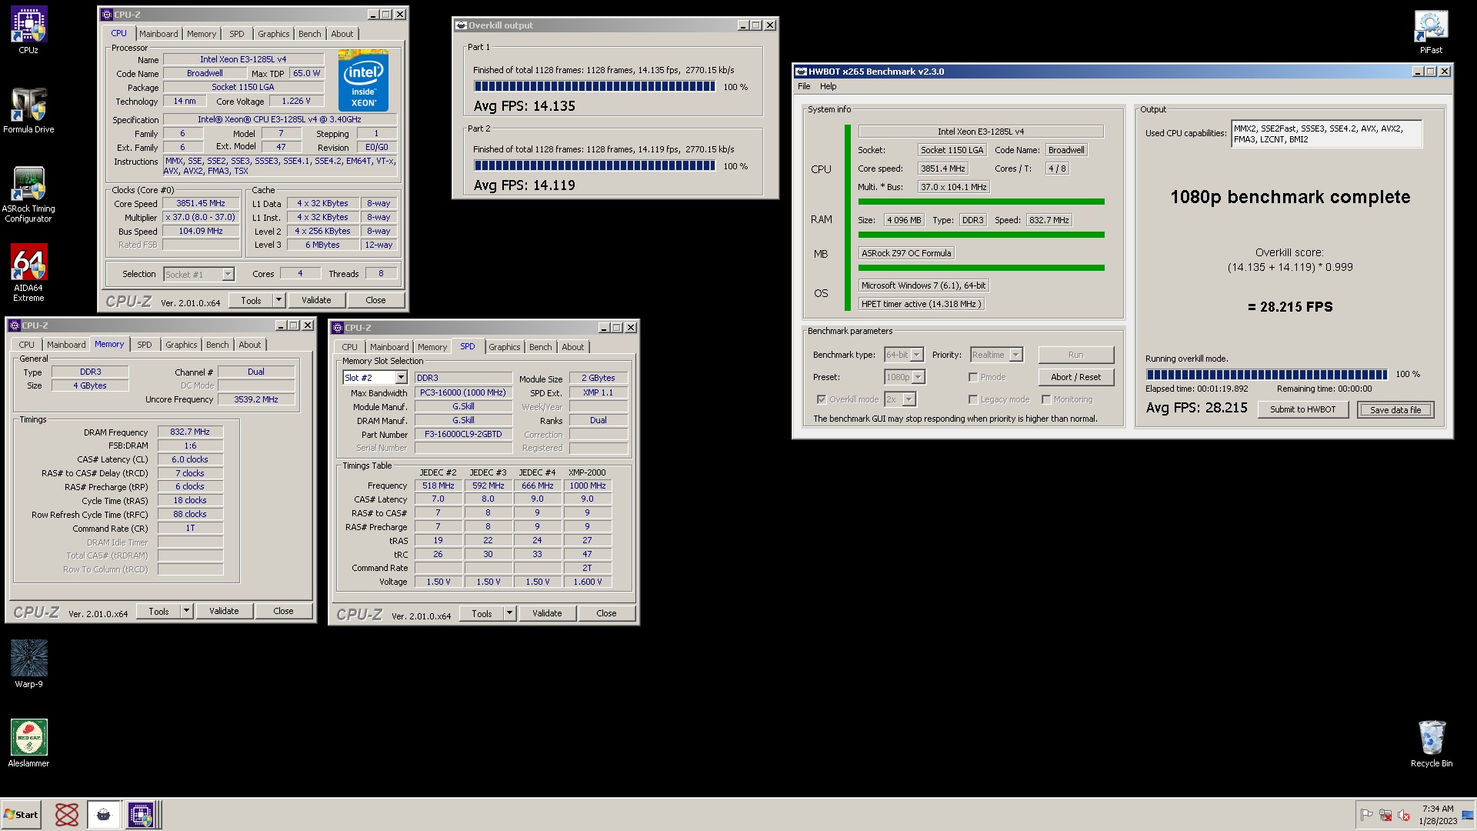
Task: Click Validate in the top CPU-Z window
Action: click(x=316, y=300)
